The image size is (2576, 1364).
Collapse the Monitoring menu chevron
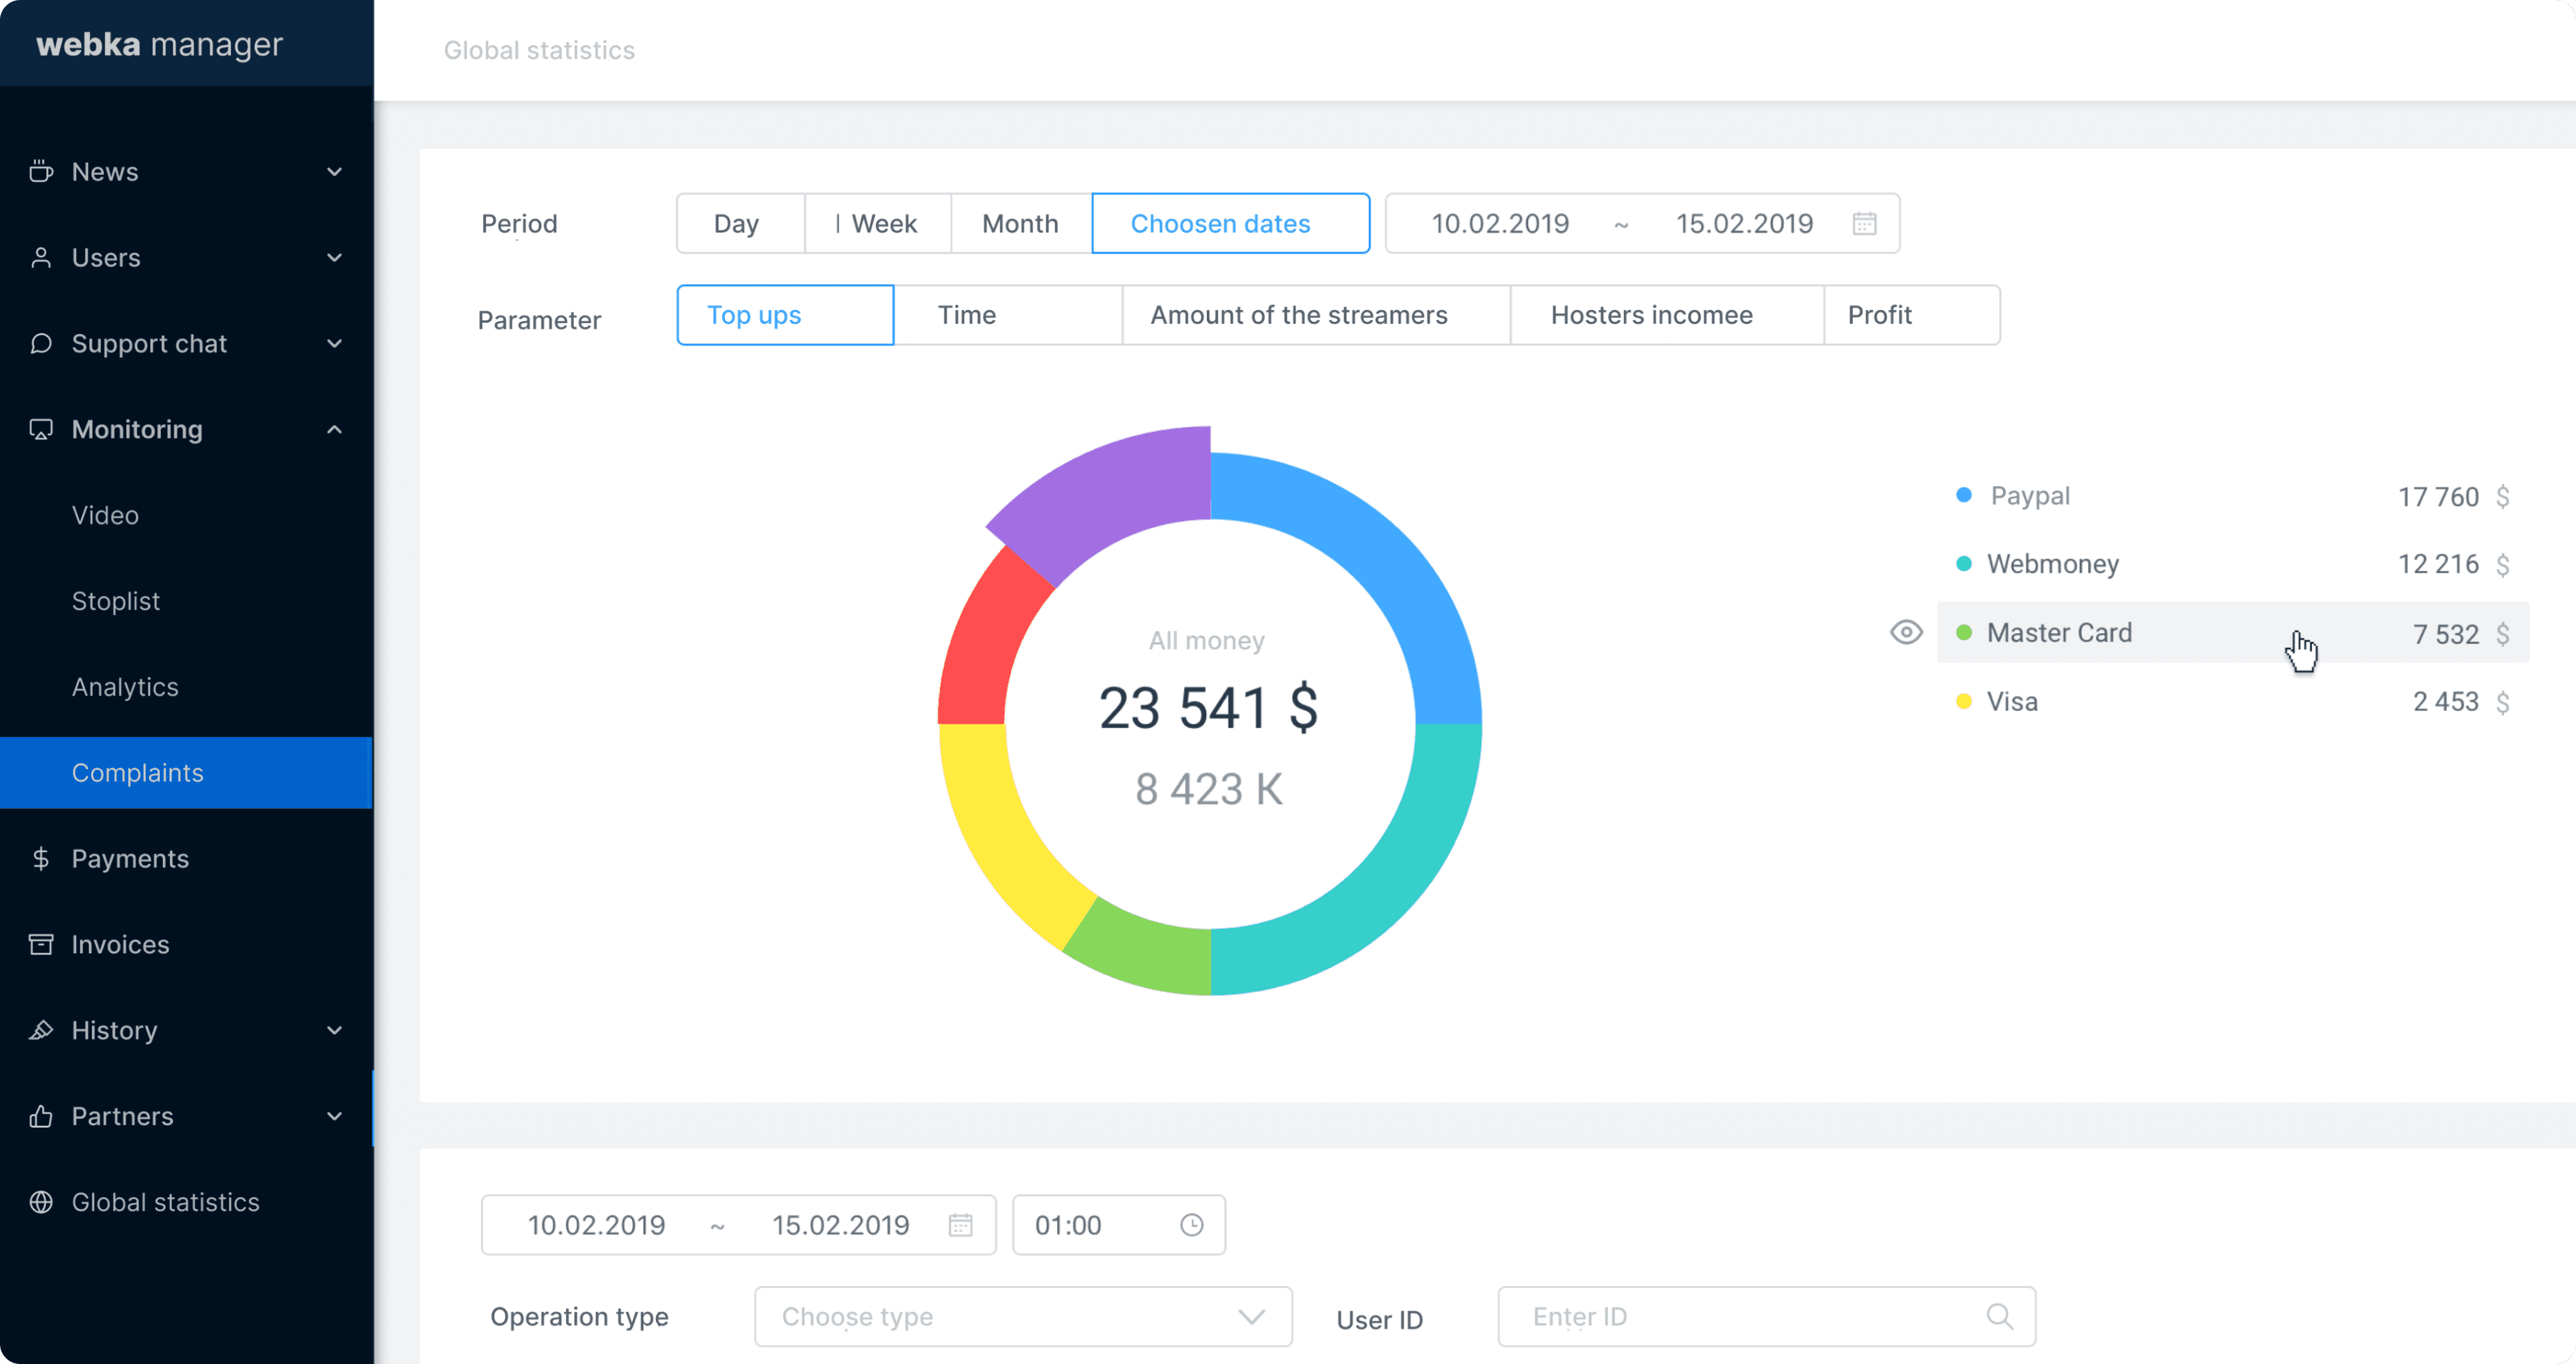pyautogui.click(x=334, y=429)
